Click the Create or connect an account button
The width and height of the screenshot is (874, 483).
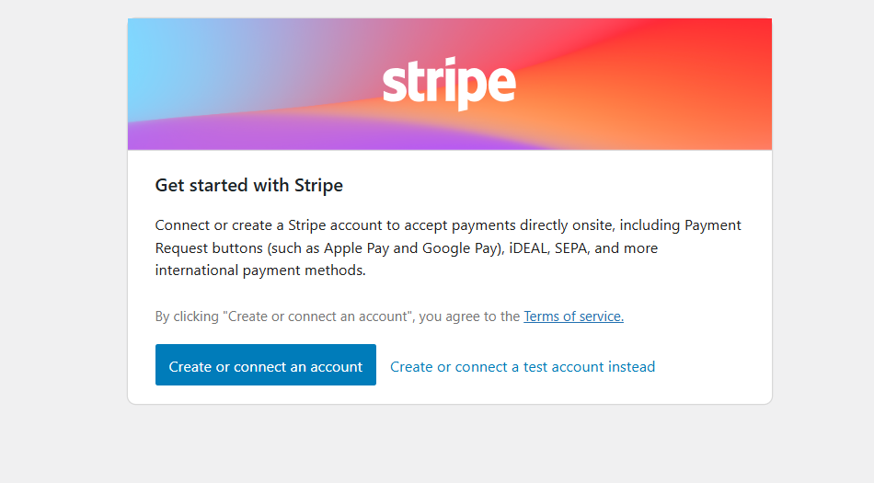click(265, 365)
